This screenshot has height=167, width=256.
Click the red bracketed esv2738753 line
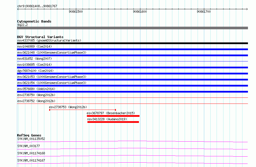[x=83, y=110]
